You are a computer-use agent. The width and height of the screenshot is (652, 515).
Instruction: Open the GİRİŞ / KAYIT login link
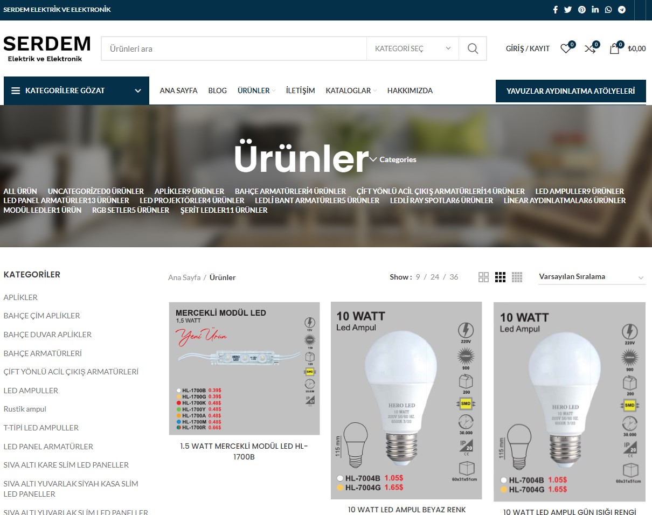[528, 48]
